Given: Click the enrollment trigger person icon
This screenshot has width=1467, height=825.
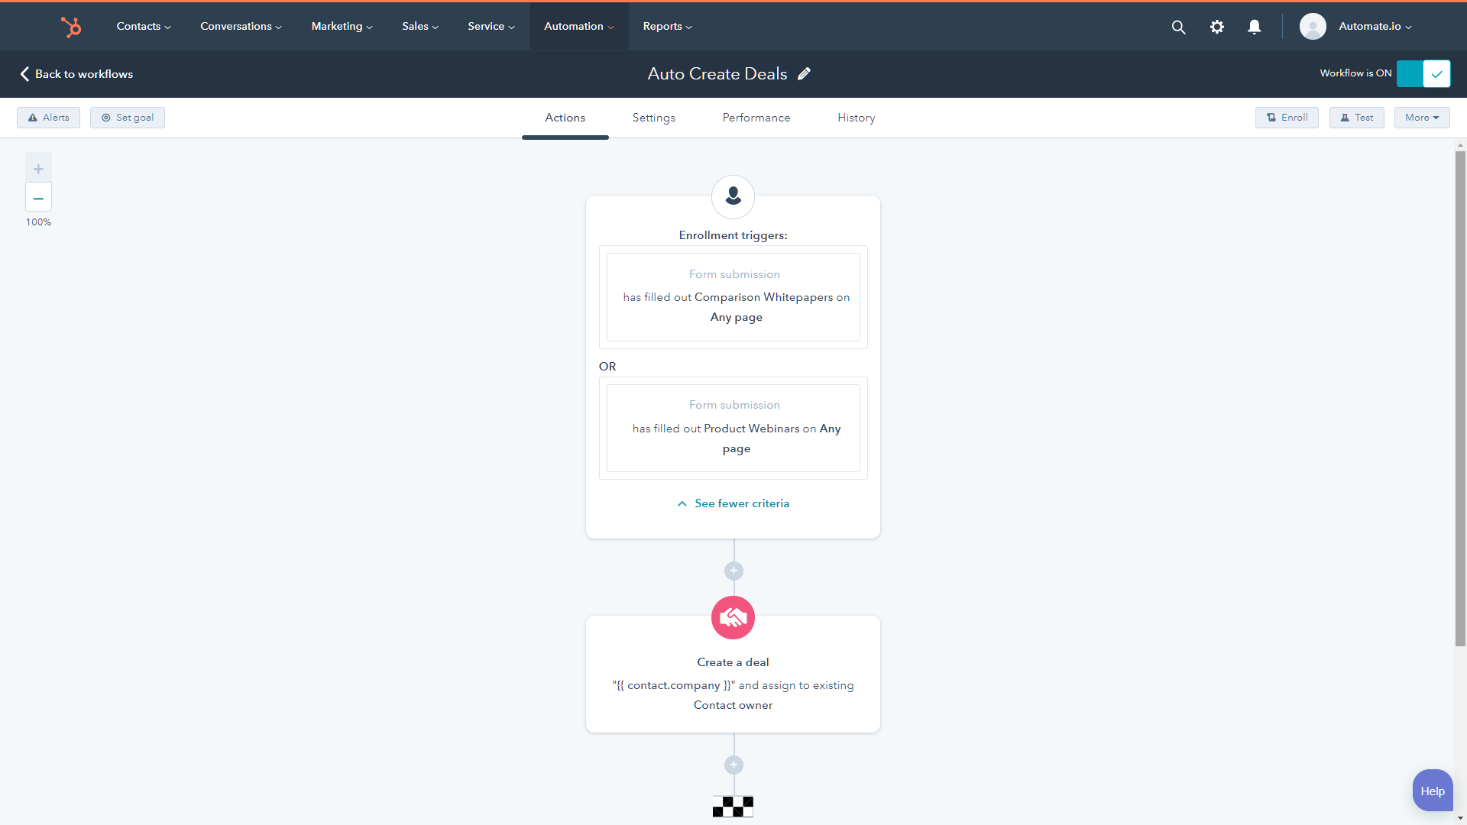Looking at the screenshot, I should 733,196.
